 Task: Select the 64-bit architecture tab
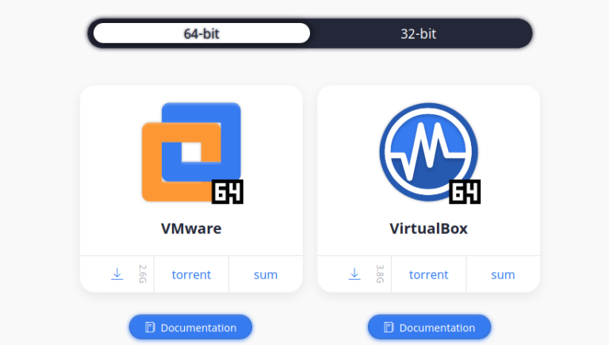[x=201, y=33]
